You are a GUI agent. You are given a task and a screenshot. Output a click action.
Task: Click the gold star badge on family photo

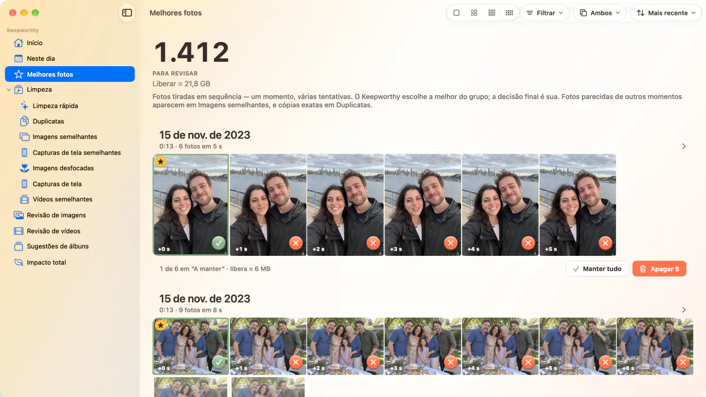(x=161, y=325)
